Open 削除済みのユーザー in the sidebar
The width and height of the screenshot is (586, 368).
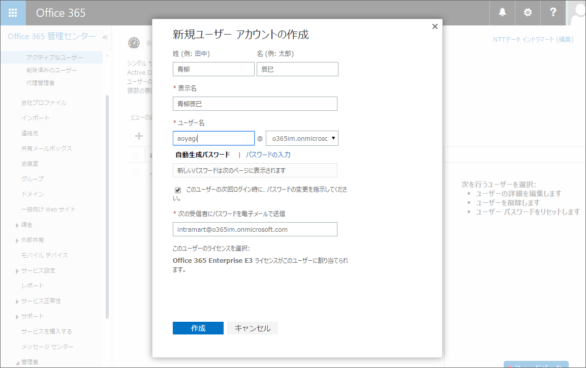(51, 70)
